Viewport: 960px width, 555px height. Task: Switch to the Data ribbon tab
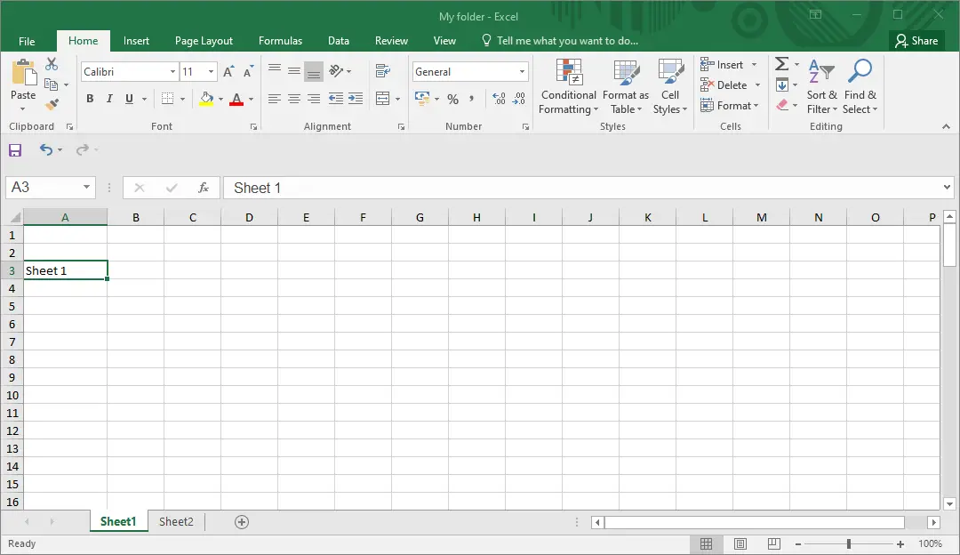click(x=339, y=41)
